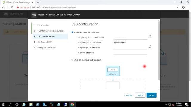Bookmark this page with star icon
The height and width of the screenshot is (107, 191).
[x=178, y=7]
